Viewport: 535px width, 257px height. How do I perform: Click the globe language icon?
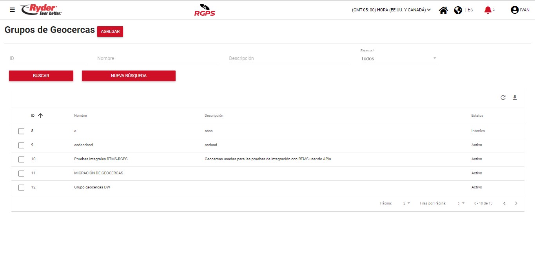(x=458, y=10)
